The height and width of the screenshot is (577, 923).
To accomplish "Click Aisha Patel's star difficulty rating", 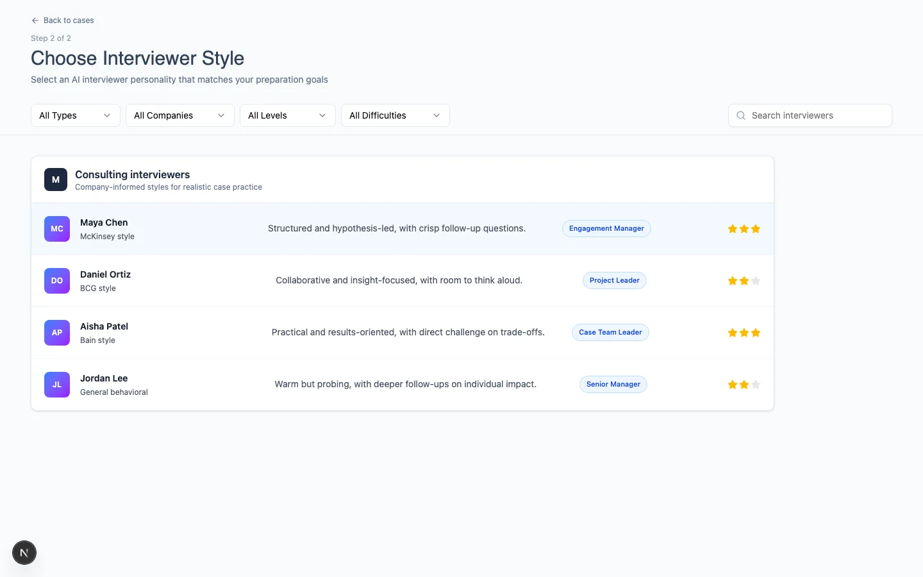I will 744,333.
